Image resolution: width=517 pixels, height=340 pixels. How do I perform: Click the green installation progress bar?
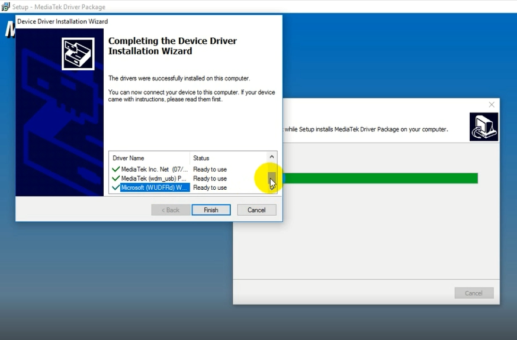[x=380, y=178]
